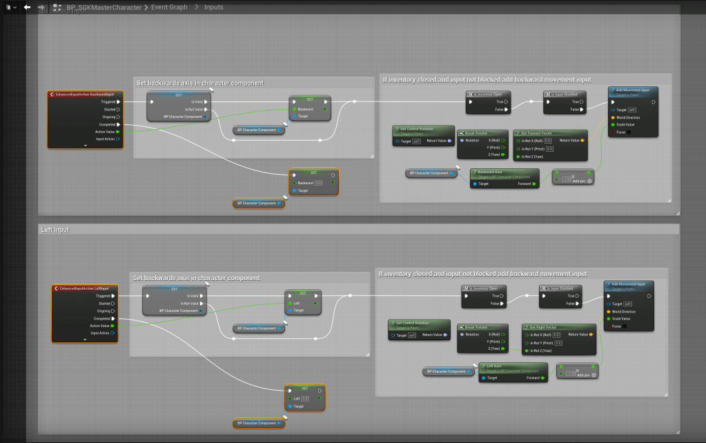Open the bookmarks dropdown in top-left
Viewport: 706px width, 443px height.
[10, 7]
